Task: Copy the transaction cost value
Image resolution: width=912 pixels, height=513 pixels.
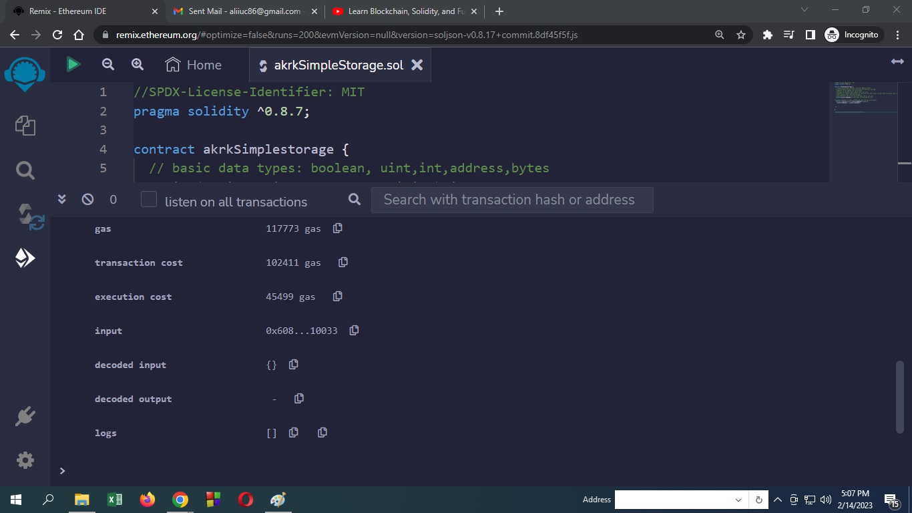Action: pos(343,263)
